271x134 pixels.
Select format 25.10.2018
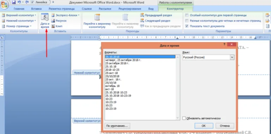tap(140, 57)
